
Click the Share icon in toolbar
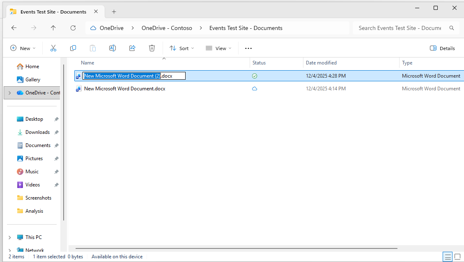point(132,48)
